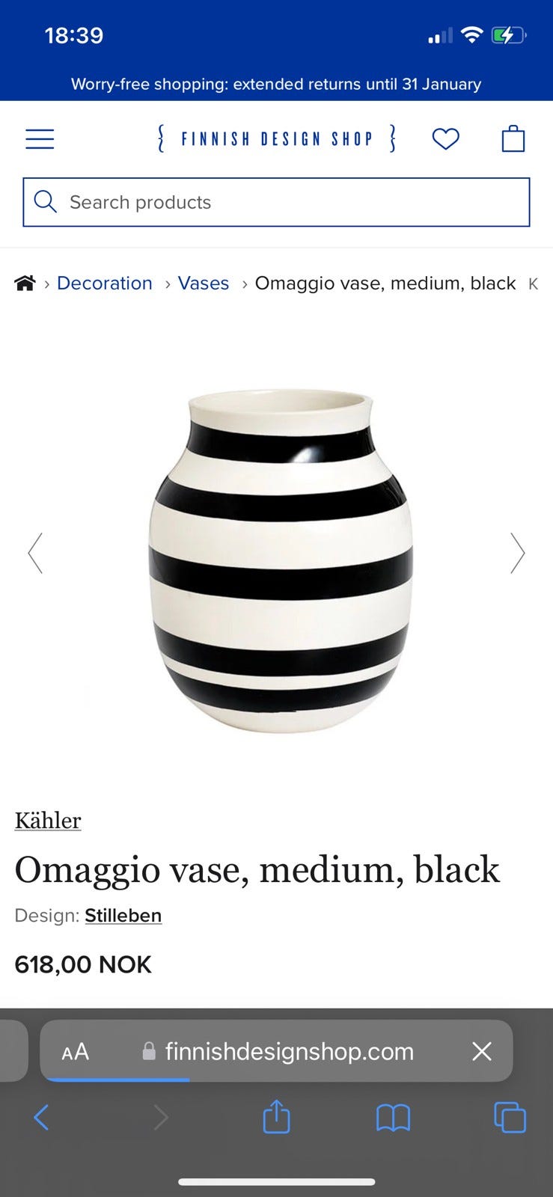Show previous product image arrow
Screen dimensions: 553x1197
(35, 553)
